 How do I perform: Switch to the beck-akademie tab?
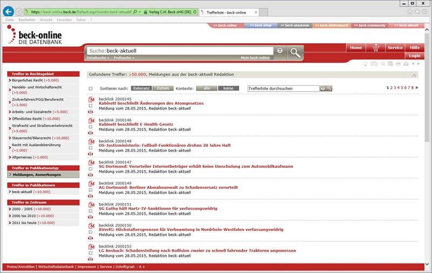click(294, 25)
